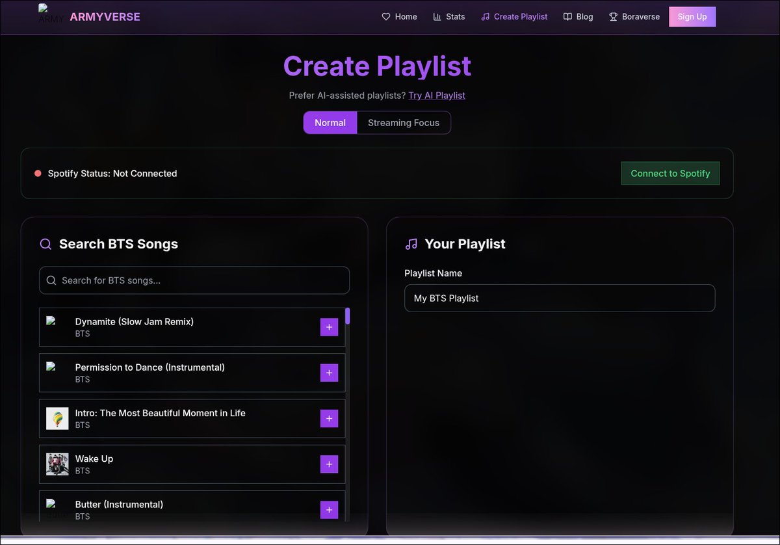Click the song list scrollbar thumb
The image size is (780, 545).
pos(348,316)
